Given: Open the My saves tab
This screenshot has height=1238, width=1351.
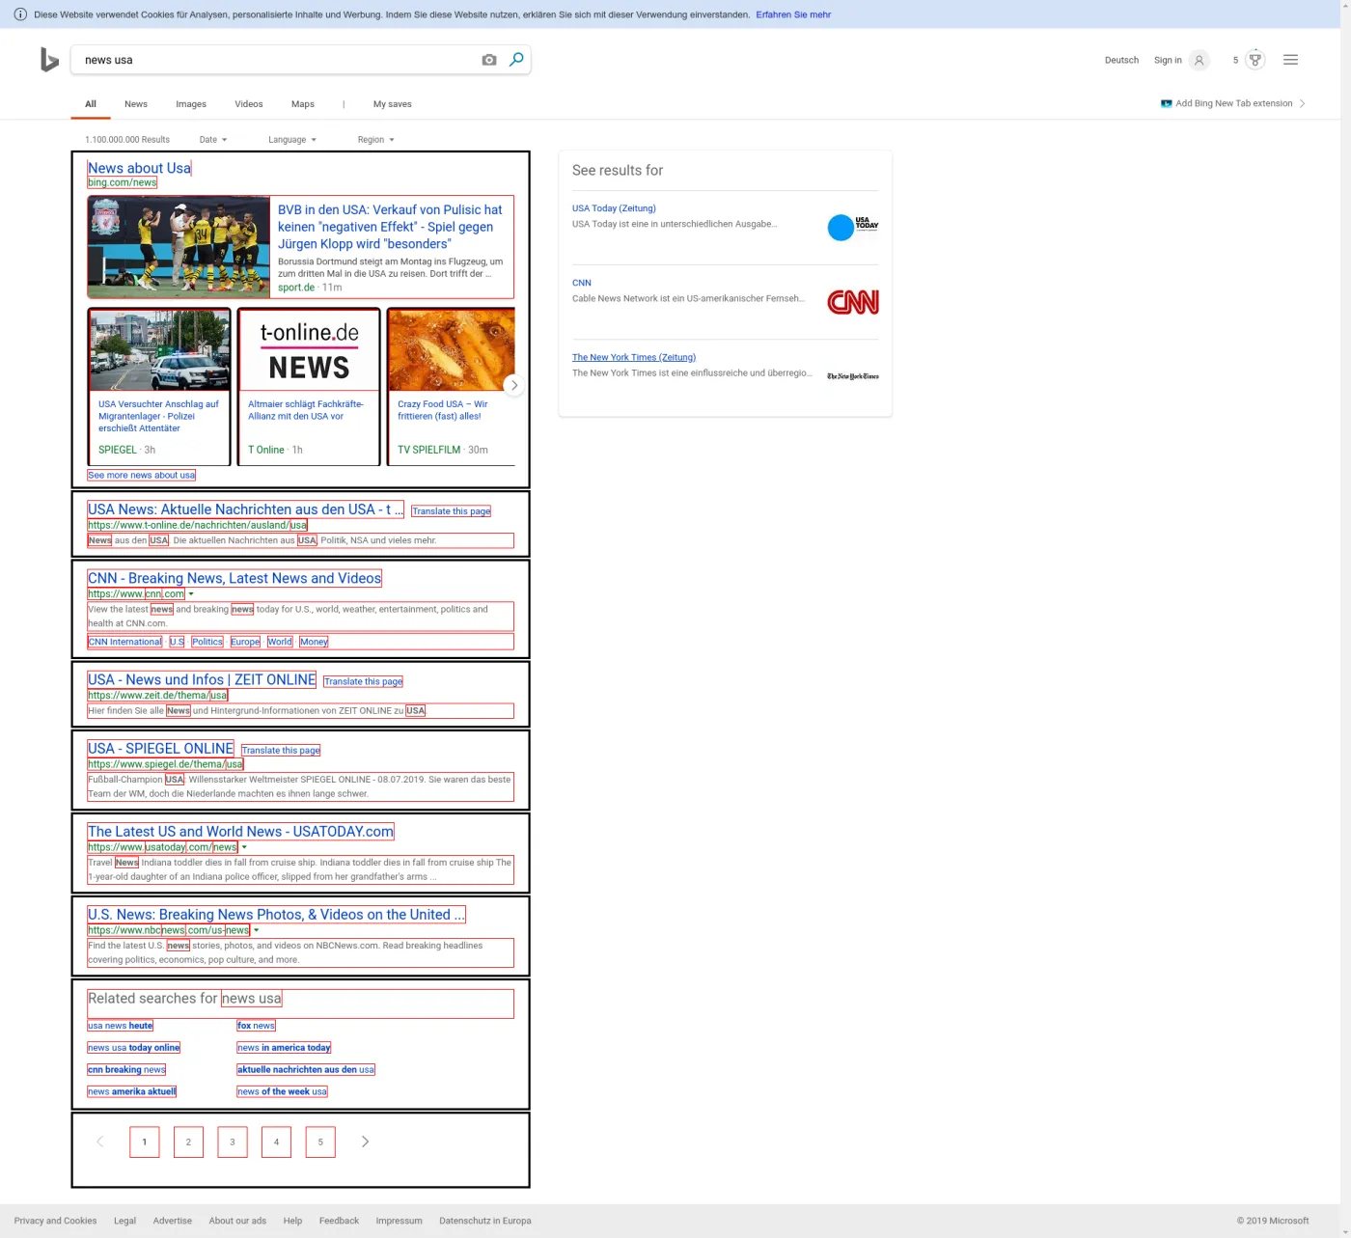Looking at the screenshot, I should pos(393,104).
